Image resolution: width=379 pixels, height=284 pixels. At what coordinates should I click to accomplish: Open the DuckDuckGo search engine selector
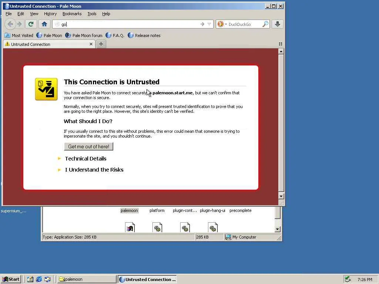click(222, 24)
